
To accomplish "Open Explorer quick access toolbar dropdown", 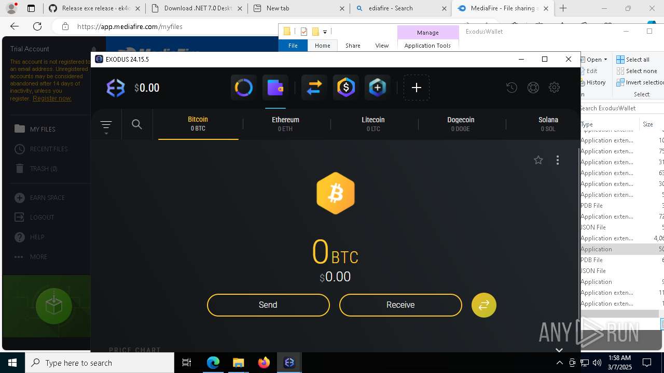I will 325,32.
